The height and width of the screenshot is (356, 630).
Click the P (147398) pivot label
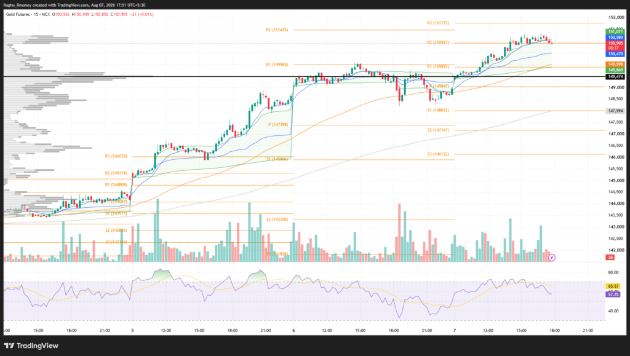[x=278, y=125]
